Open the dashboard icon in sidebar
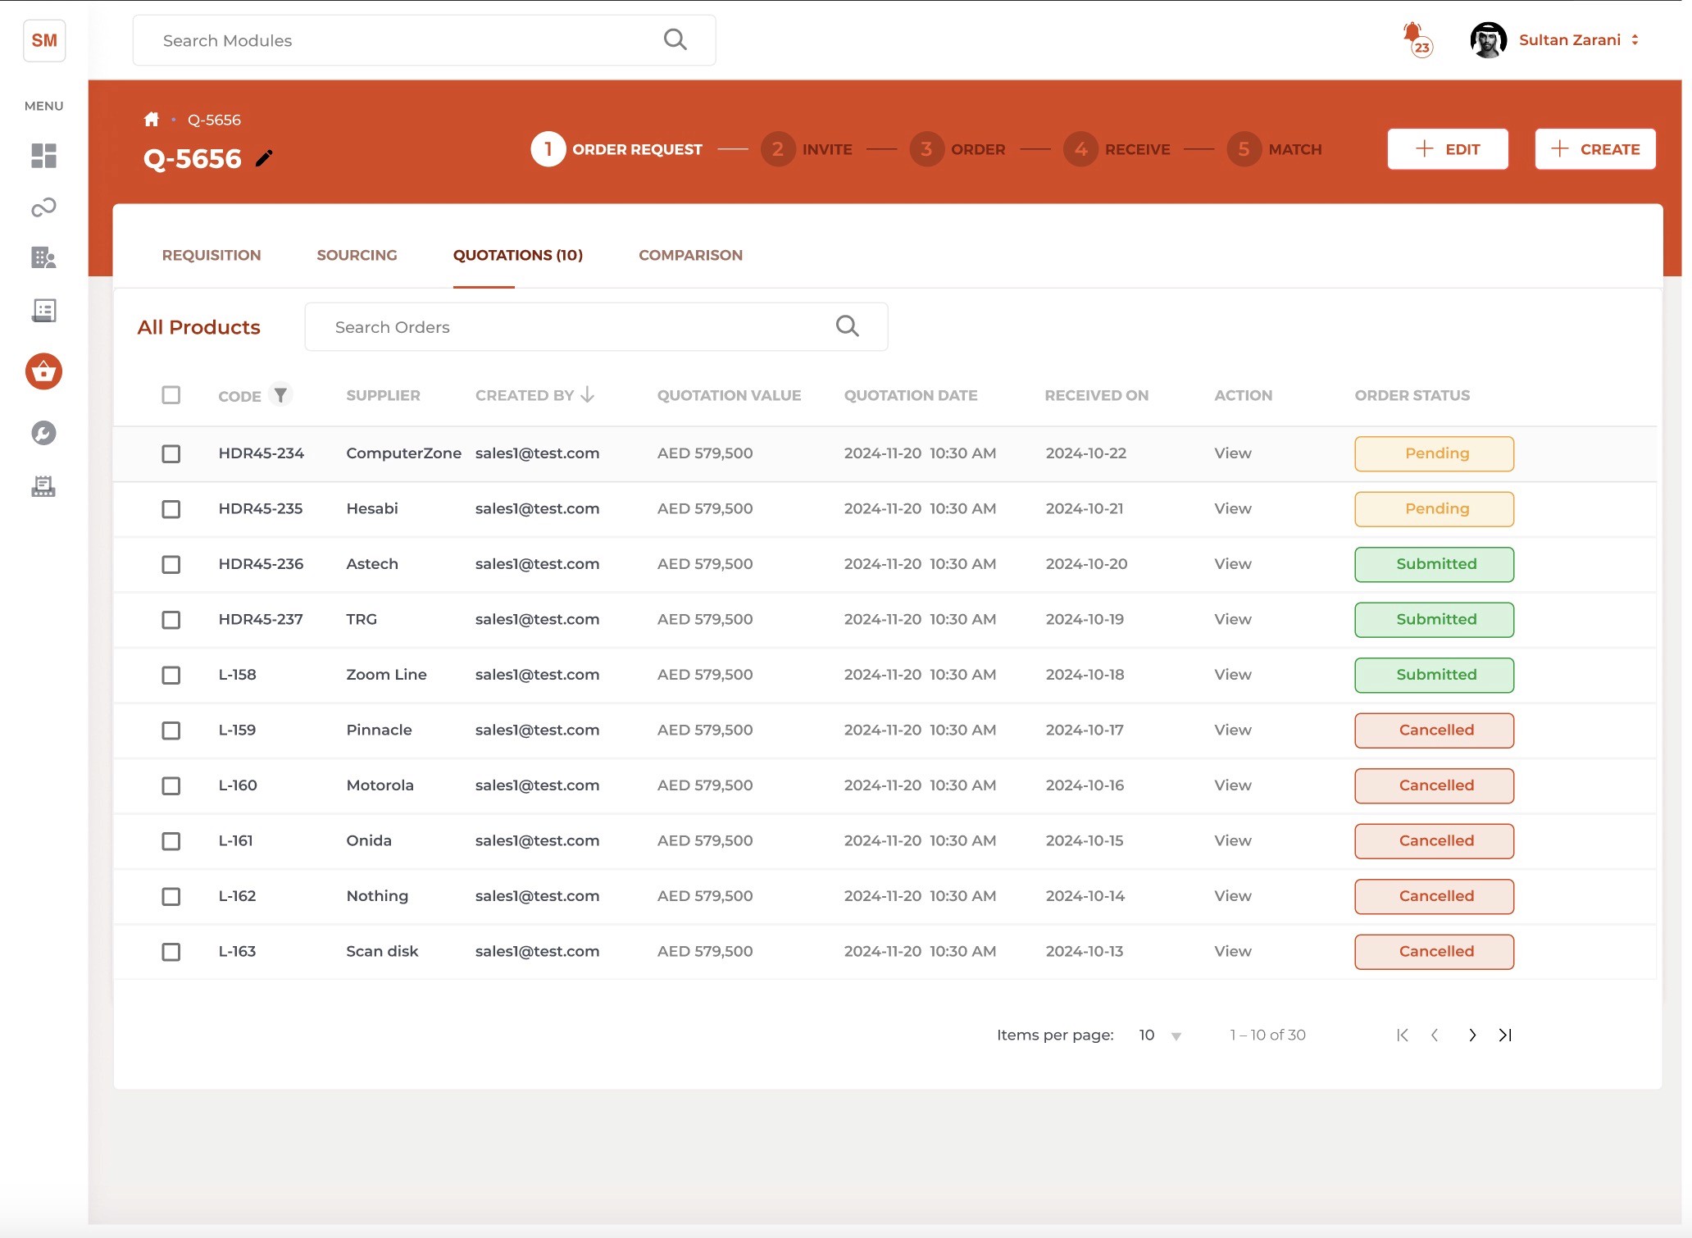Screen dimensions: 1692x1238 coord(43,156)
